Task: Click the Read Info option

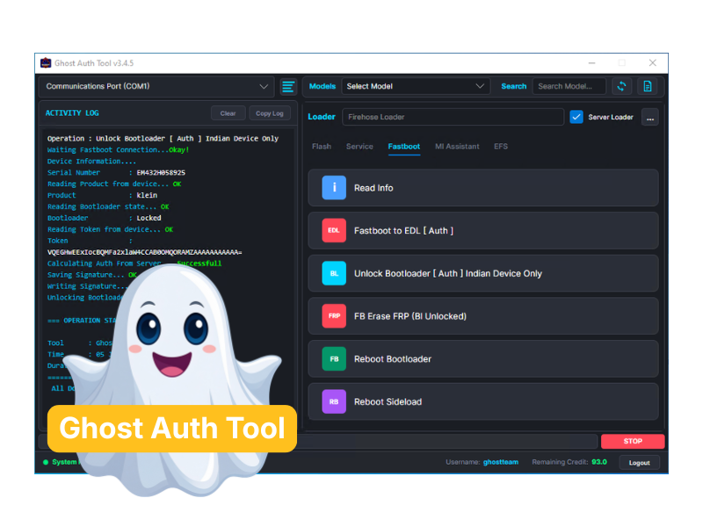Action: (x=483, y=188)
